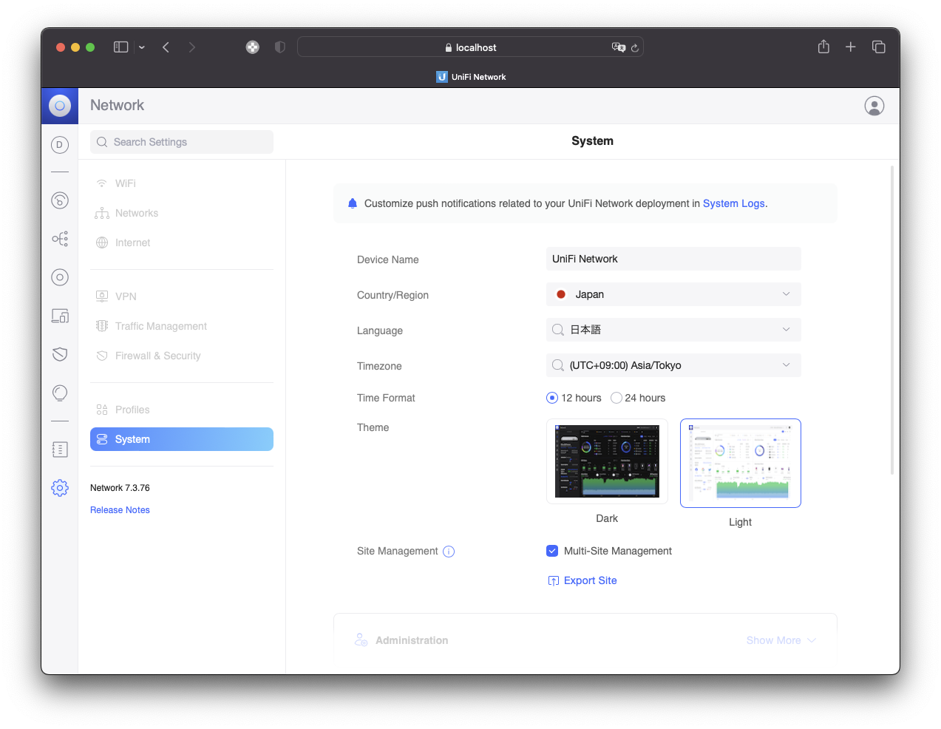
Task: Open a new tab with plus icon
Action: click(x=851, y=47)
